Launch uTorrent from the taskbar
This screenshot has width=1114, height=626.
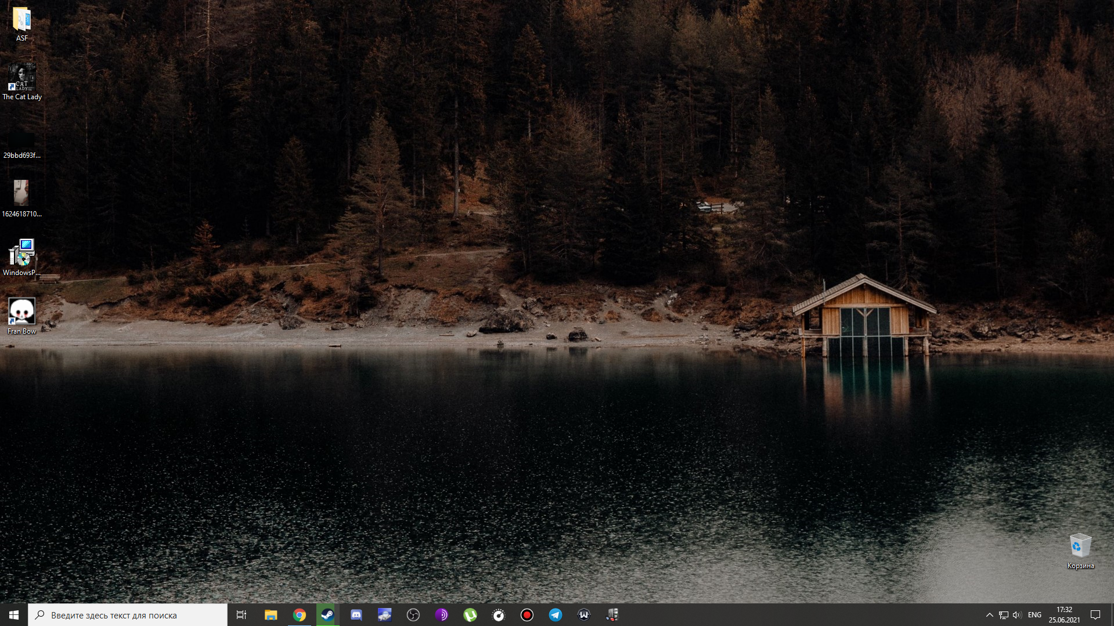coord(470,615)
